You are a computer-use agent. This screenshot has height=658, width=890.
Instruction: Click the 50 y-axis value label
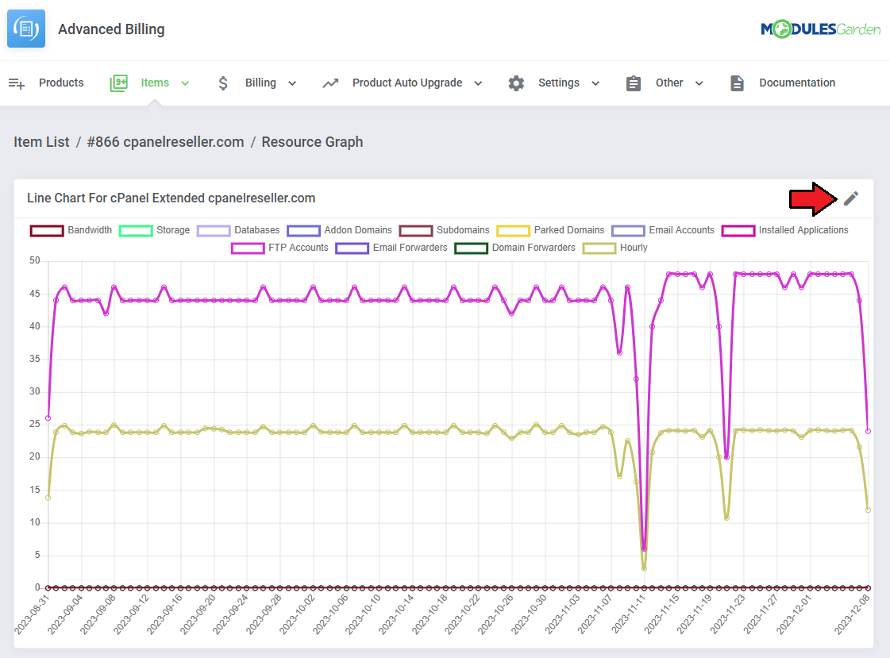(x=35, y=260)
